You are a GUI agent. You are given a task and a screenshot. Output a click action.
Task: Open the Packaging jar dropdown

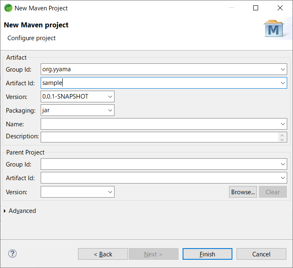coord(110,110)
